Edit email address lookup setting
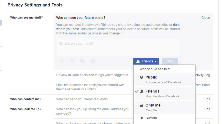Viewport: 222px width, 124px height. [207, 109]
